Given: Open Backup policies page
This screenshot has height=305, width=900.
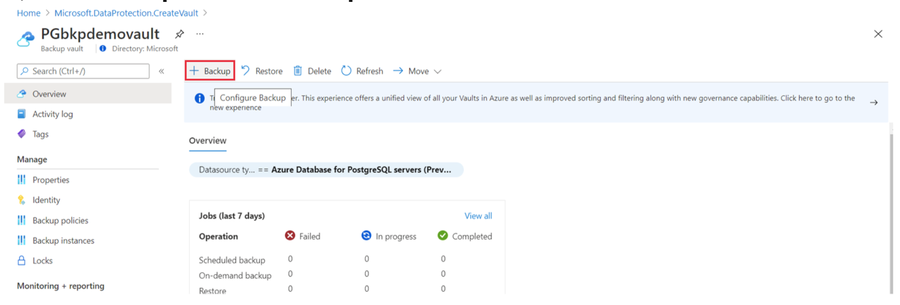Looking at the screenshot, I should point(60,221).
